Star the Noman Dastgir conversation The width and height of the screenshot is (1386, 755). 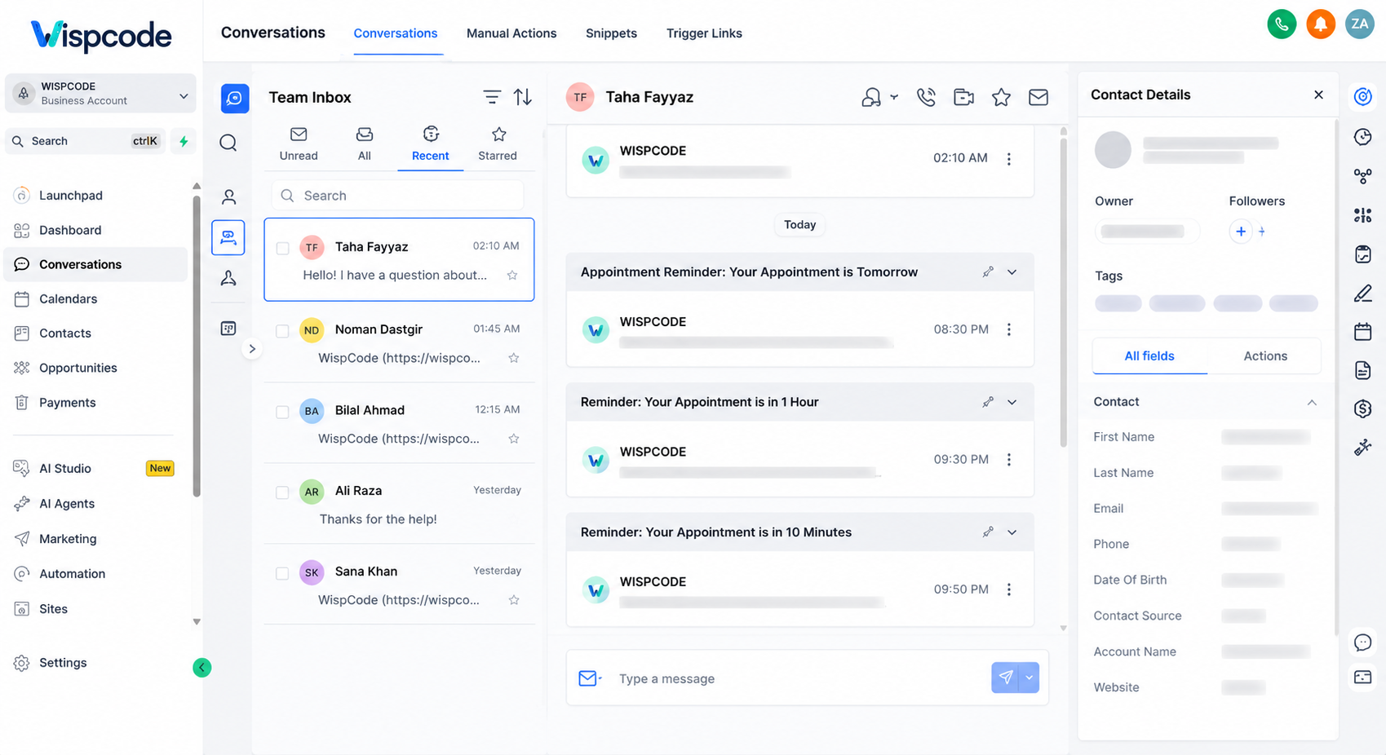pyautogui.click(x=514, y=358)
